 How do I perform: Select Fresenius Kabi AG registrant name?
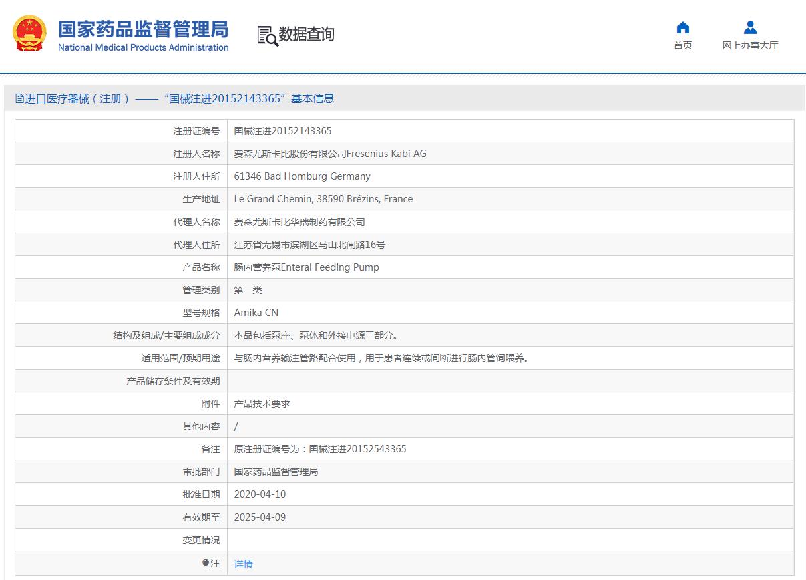click(330, 154)
